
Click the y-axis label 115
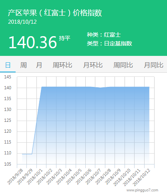click(8, 142)
